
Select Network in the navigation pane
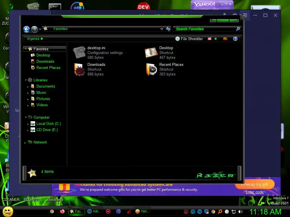40,142
